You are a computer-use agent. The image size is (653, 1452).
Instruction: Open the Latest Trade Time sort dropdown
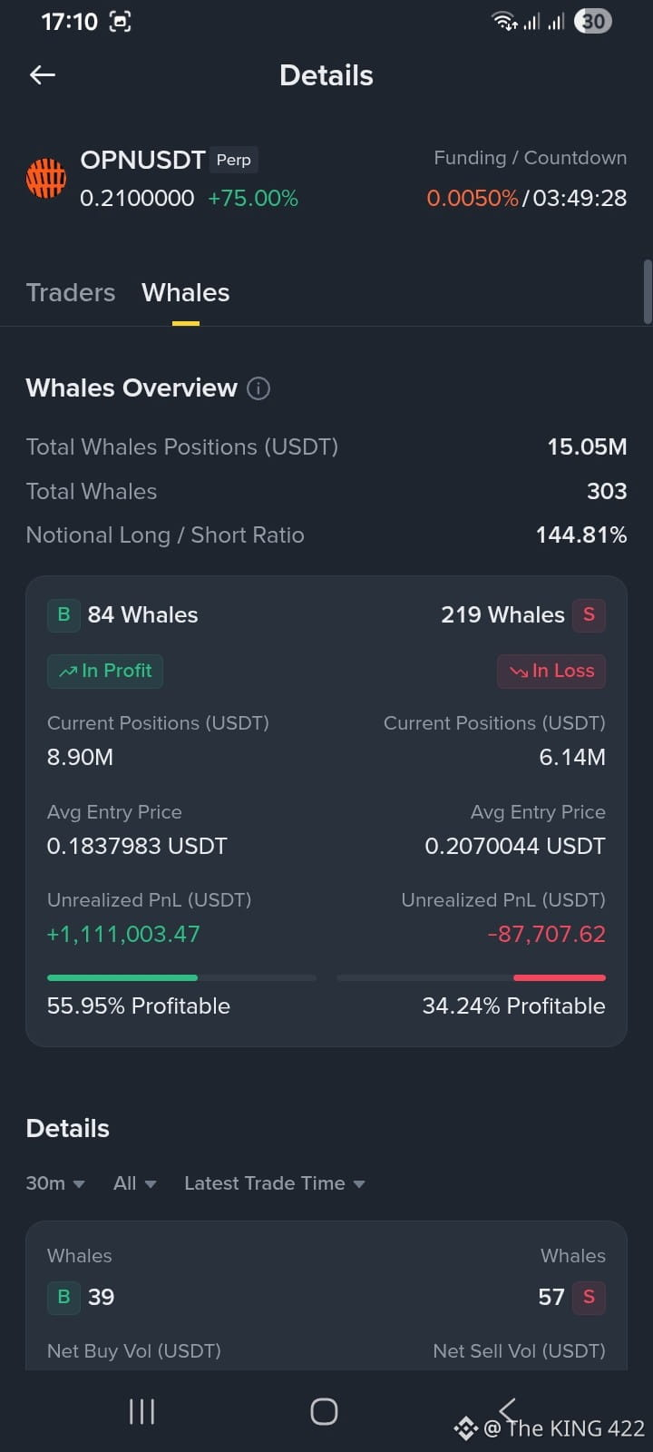point(275,1183)
